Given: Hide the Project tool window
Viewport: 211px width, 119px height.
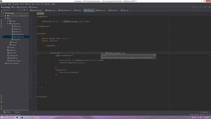Looking at the screenshot, I should point(27,10).
